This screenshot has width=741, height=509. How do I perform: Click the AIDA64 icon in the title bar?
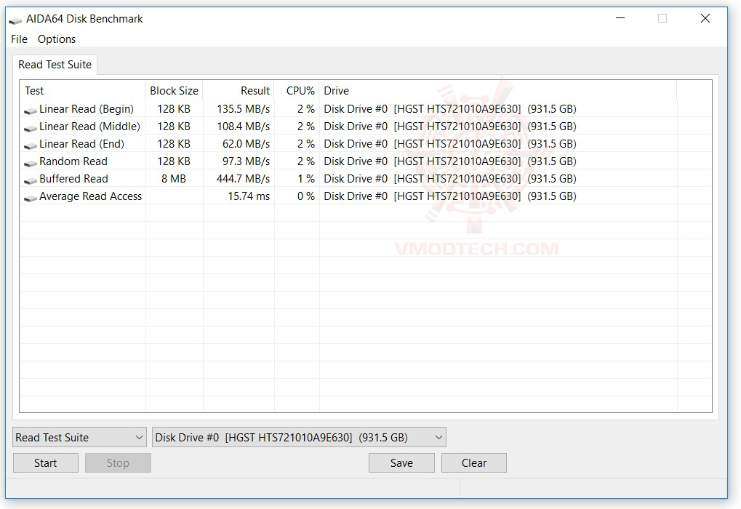16,18
